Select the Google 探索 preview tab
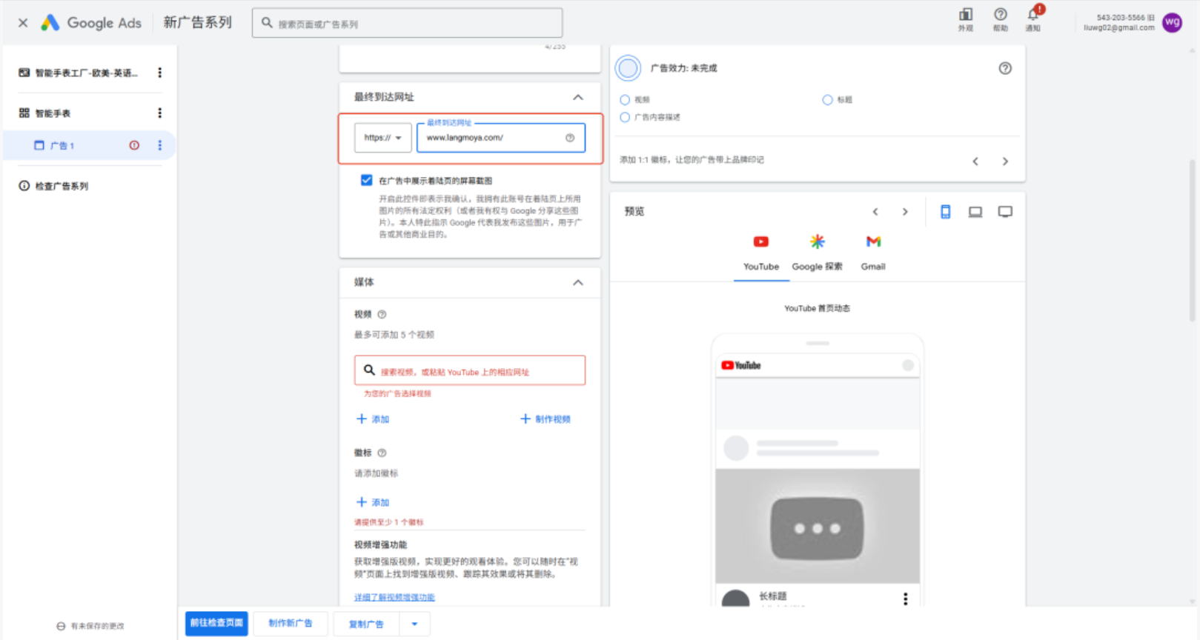The height and width of the screenshot is (640, 1200). click(817, 252)
